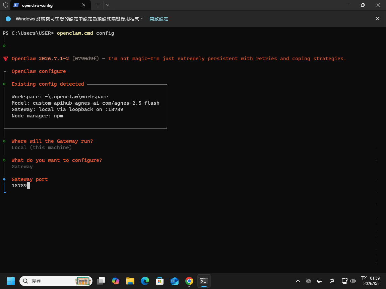Click the 'Workspace: ~\.openclaw\workspace' line

[x=60, y=97]
